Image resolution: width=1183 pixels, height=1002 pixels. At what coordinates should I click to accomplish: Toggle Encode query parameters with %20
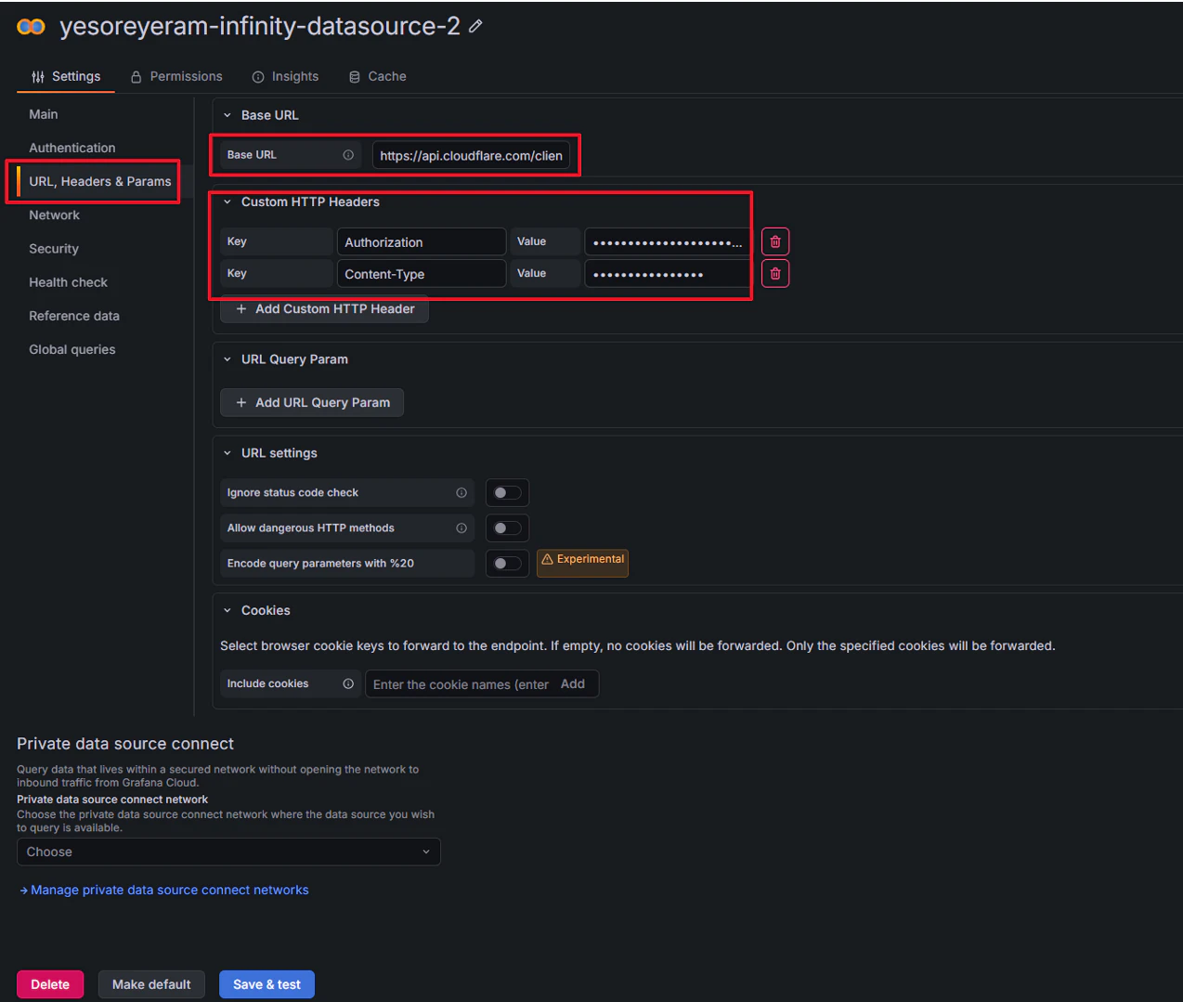507,564
